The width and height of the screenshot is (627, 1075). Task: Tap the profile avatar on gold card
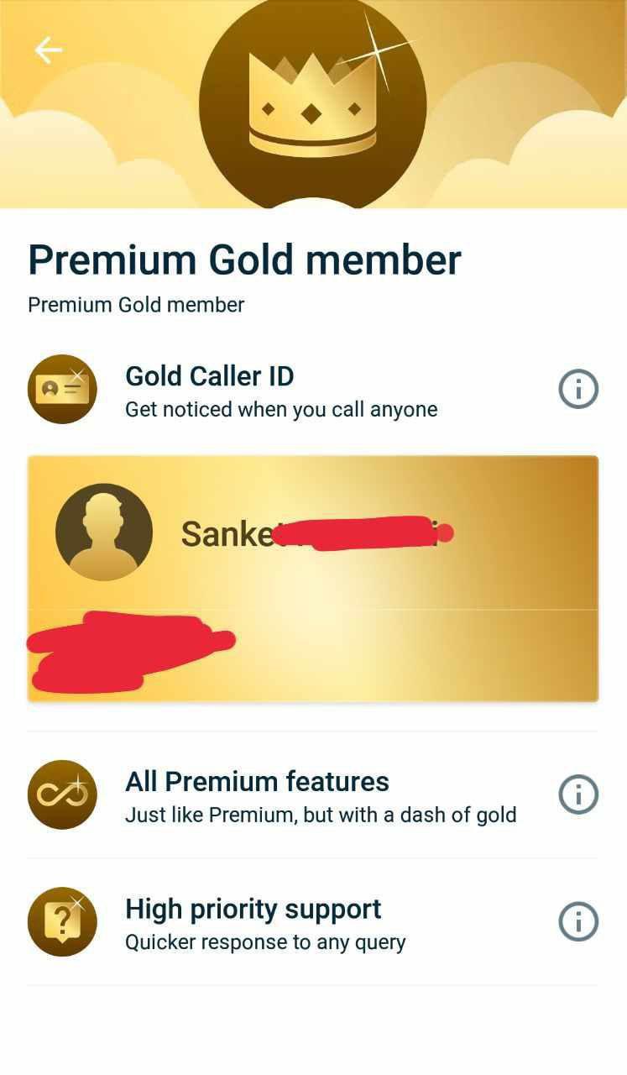point(104,532)
